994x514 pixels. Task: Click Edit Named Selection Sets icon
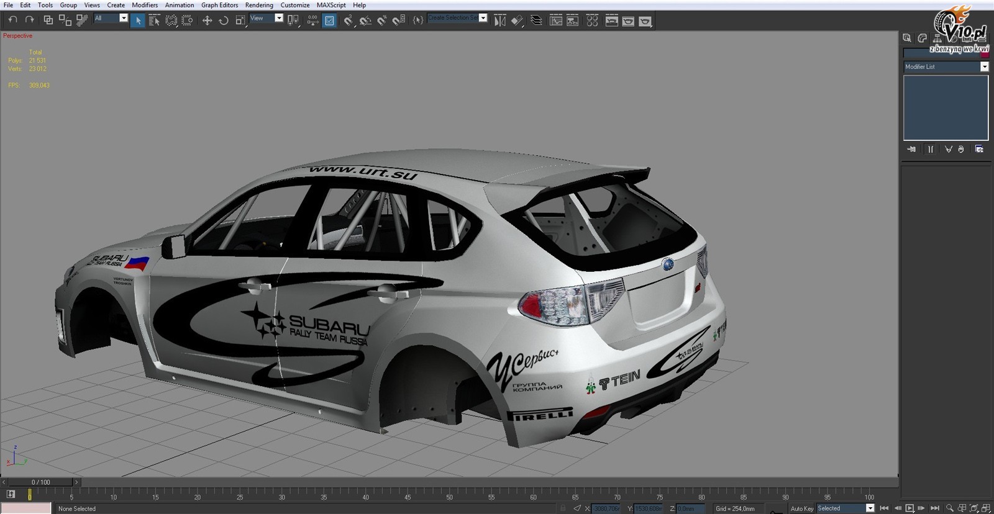coord(418,20)
